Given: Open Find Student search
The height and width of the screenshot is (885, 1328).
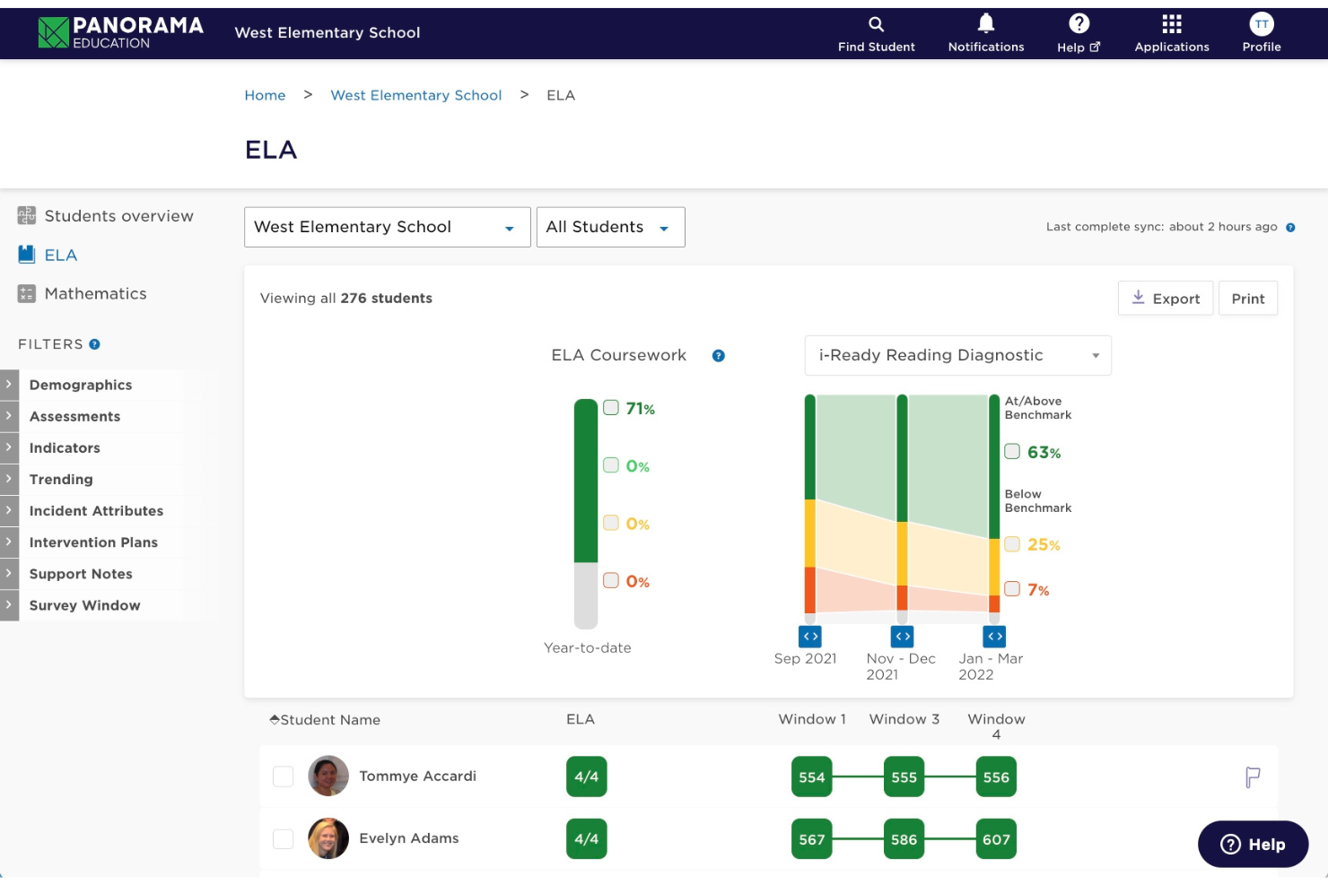Looking at the screenshot, I should (875, 29).
